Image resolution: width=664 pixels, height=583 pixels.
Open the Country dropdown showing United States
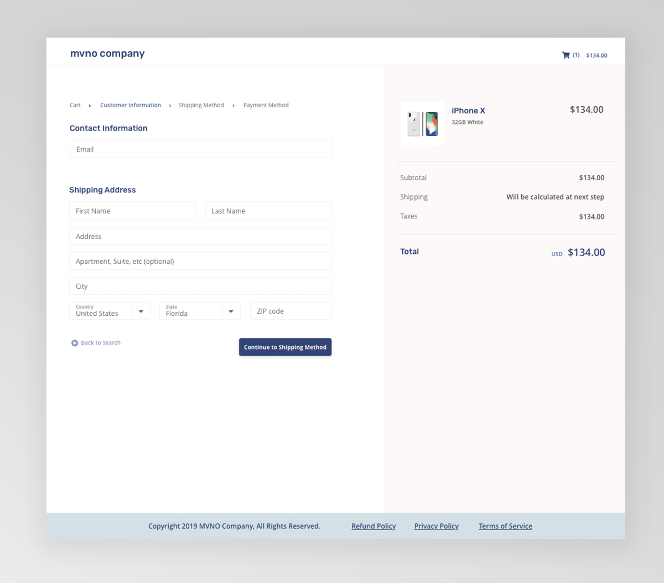point(105,310)
